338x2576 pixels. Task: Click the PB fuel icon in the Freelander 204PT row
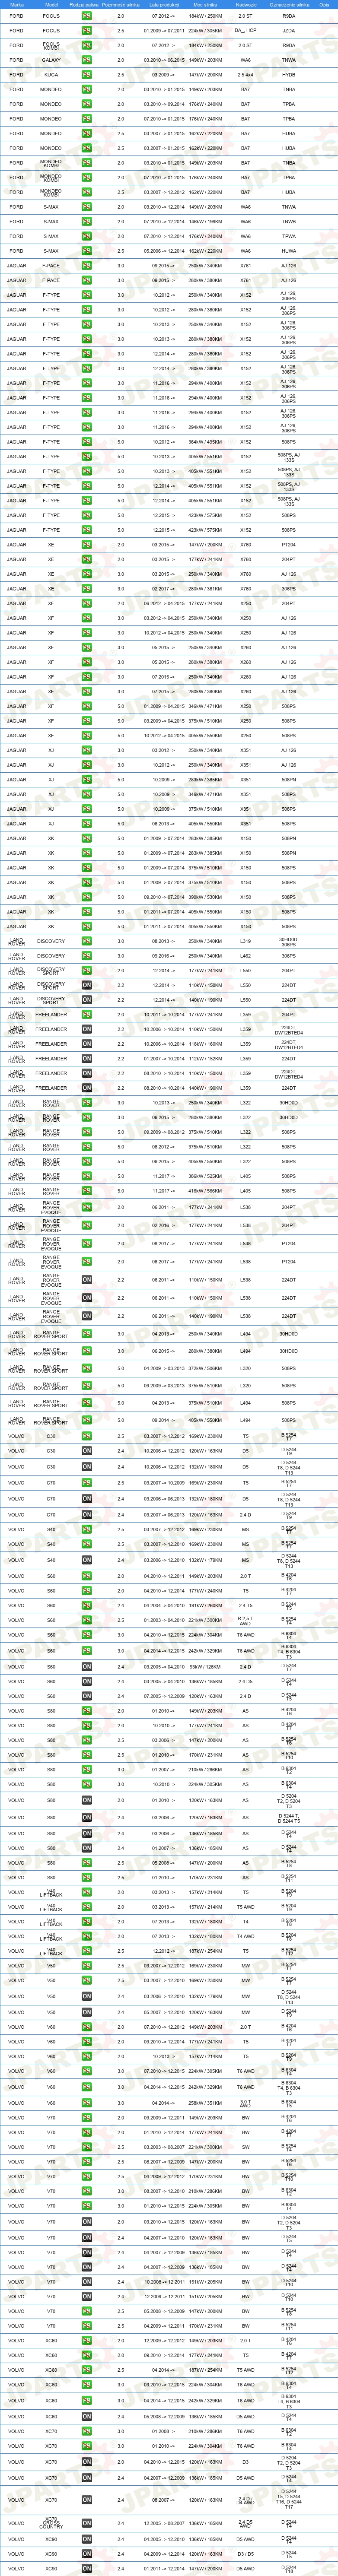[87, 1014]
